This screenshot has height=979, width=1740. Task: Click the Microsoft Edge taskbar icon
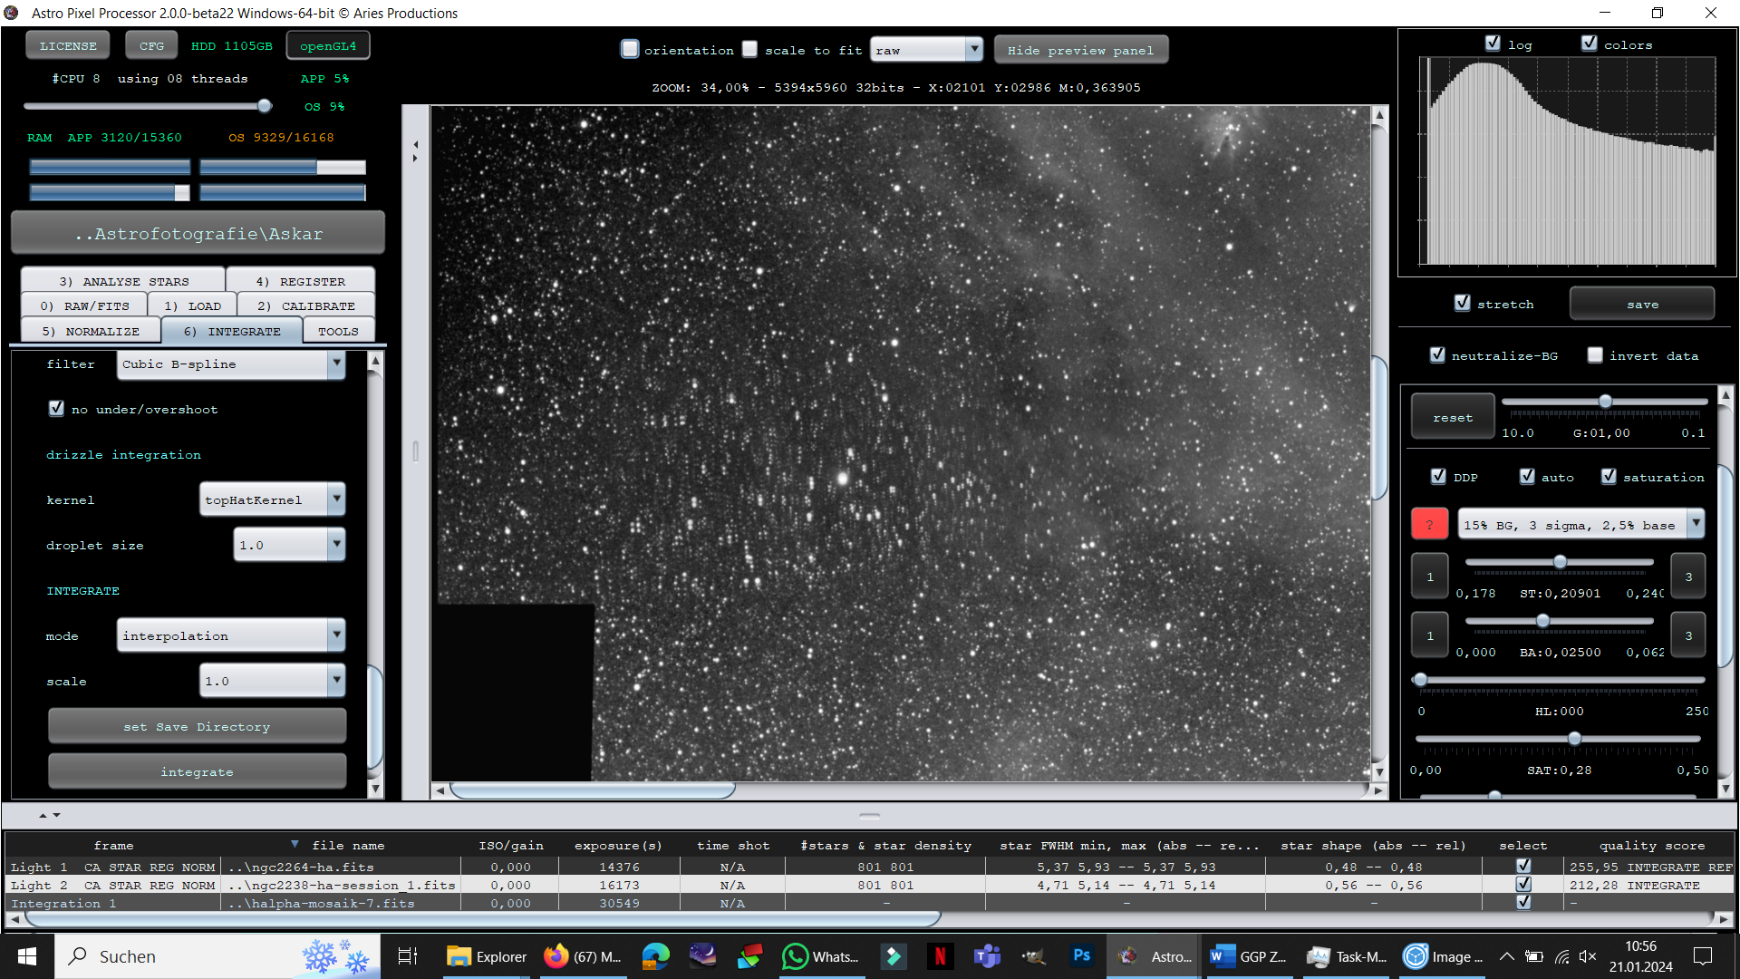pos(655,955)
